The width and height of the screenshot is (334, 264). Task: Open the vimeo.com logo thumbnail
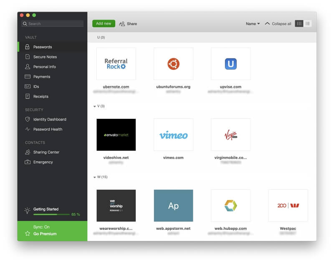click(x=173, y=135)
